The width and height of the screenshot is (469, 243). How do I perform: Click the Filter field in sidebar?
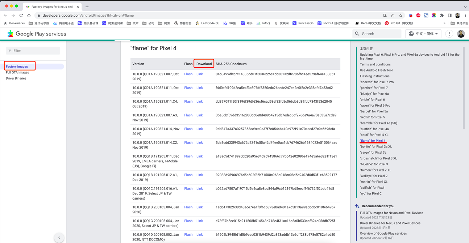coord(33,51)
